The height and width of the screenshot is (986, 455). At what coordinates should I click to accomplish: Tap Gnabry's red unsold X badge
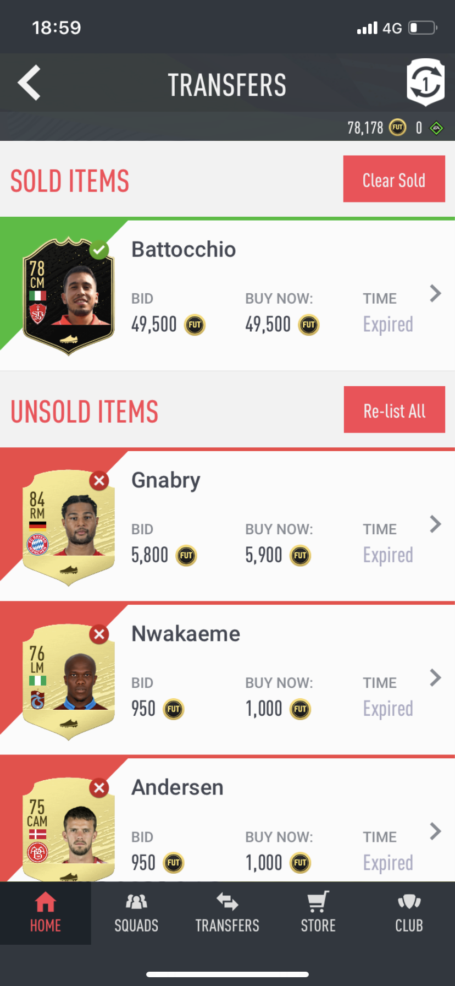(x=99, y=481)
